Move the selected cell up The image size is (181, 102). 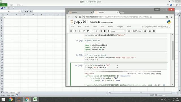point(93,31)
